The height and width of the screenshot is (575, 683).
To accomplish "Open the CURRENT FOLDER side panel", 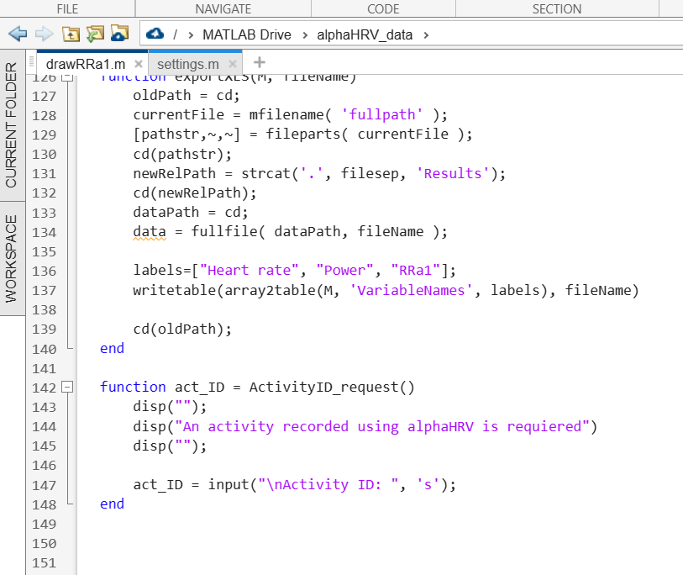I will (x=11, y=125).
